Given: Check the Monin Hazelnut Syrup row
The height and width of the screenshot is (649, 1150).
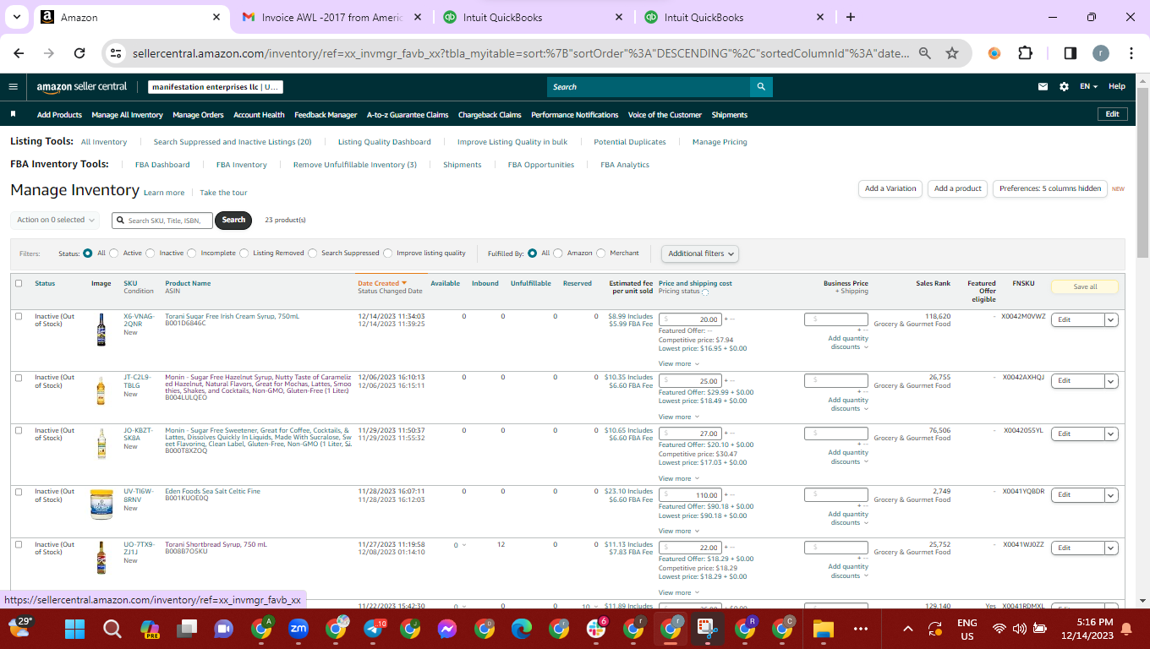Looking at the screenshot, I should coord(19,378).
